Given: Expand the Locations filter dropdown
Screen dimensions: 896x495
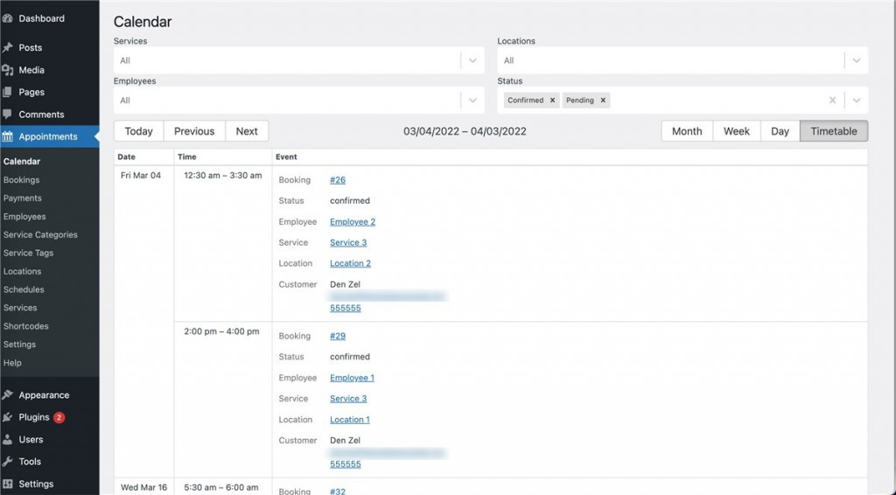Looking at the screenshot, I should point(856,60).
